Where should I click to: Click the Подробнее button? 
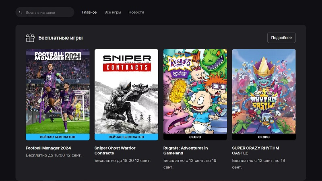281,38
